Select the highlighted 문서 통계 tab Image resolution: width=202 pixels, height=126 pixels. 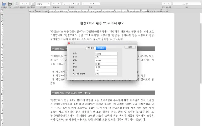coord(101,48)
